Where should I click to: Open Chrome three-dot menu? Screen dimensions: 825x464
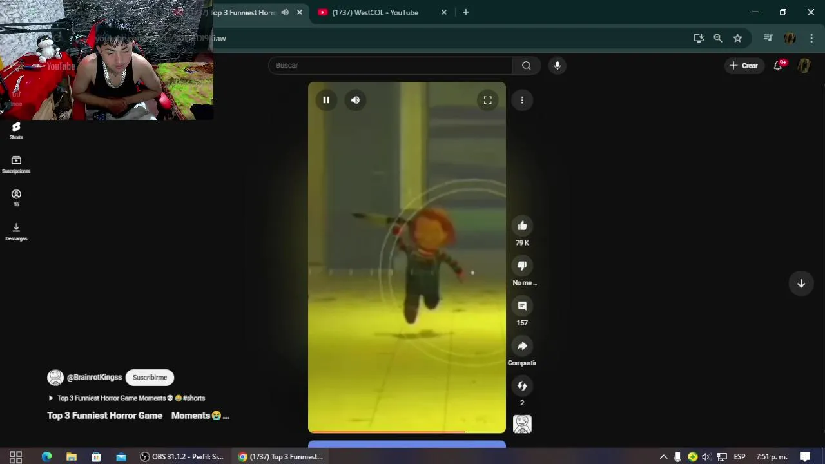coord(811,38)
